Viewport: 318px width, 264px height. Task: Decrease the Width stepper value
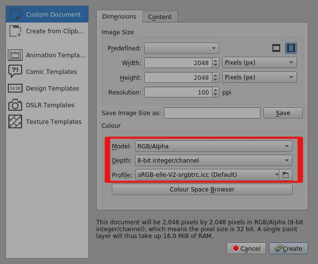click(x=215, y=65)
